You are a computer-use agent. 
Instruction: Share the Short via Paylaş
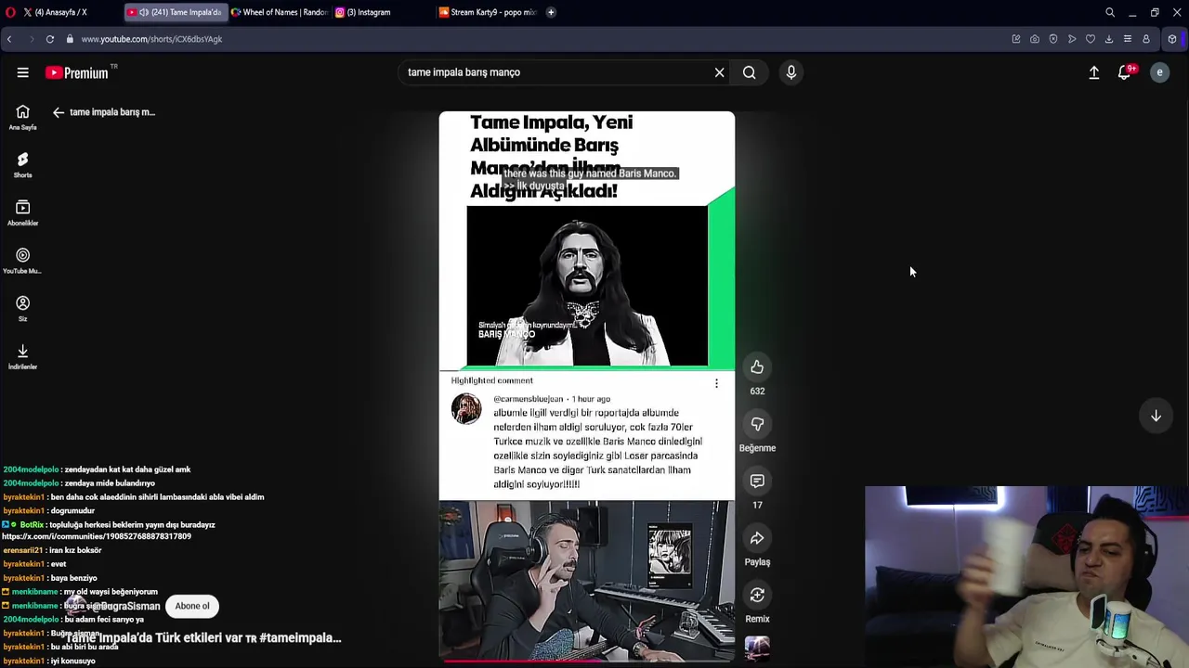[x=757, y=538]
